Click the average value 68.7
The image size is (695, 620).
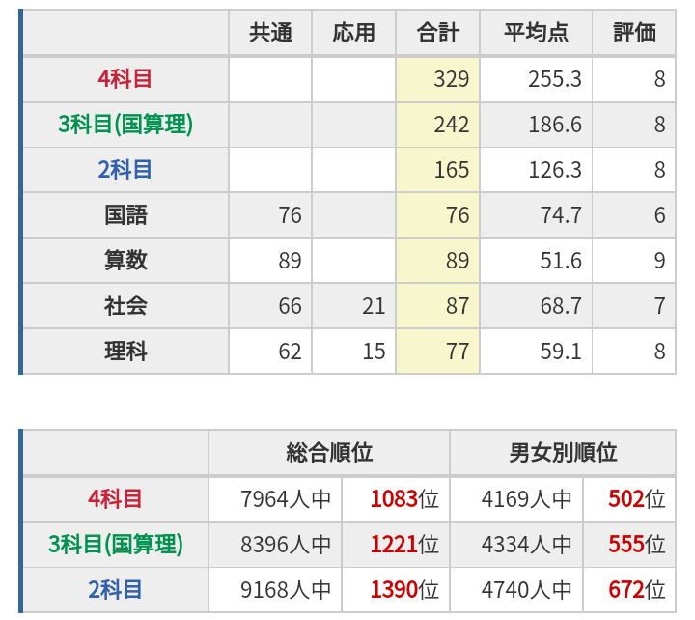click(x=561, y=306)
